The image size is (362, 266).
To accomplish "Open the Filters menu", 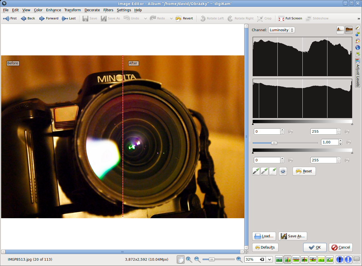I will pyautogui.click(x=108, y=10).
